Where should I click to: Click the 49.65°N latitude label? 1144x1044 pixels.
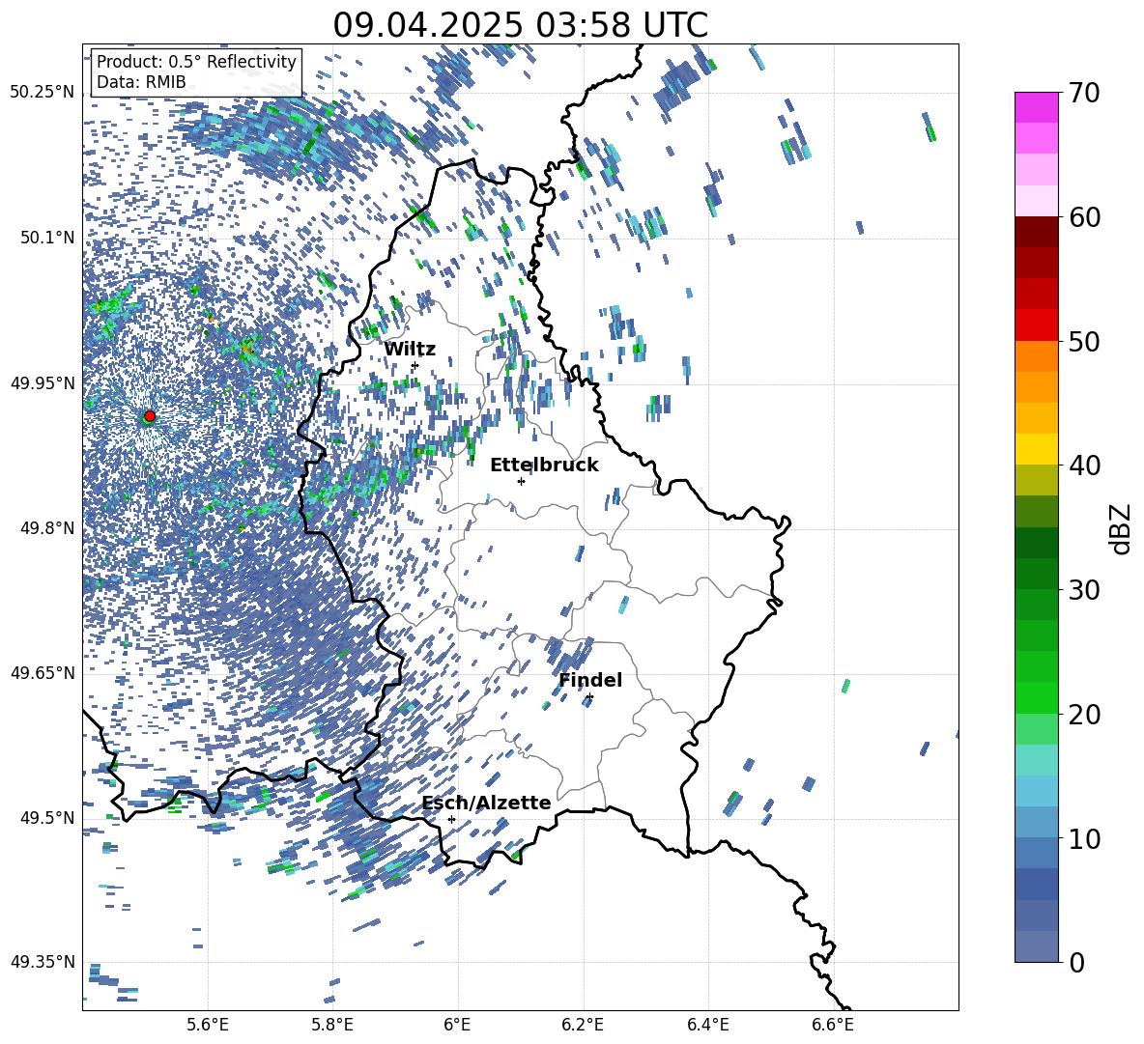pos(43,672)
